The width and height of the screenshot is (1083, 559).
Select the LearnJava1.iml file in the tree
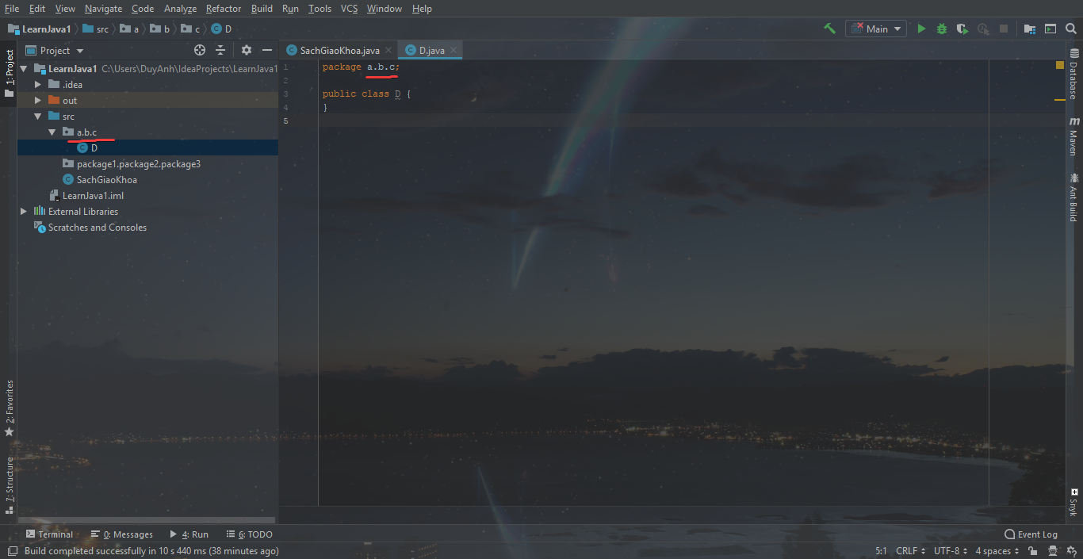tap(93, 196)
